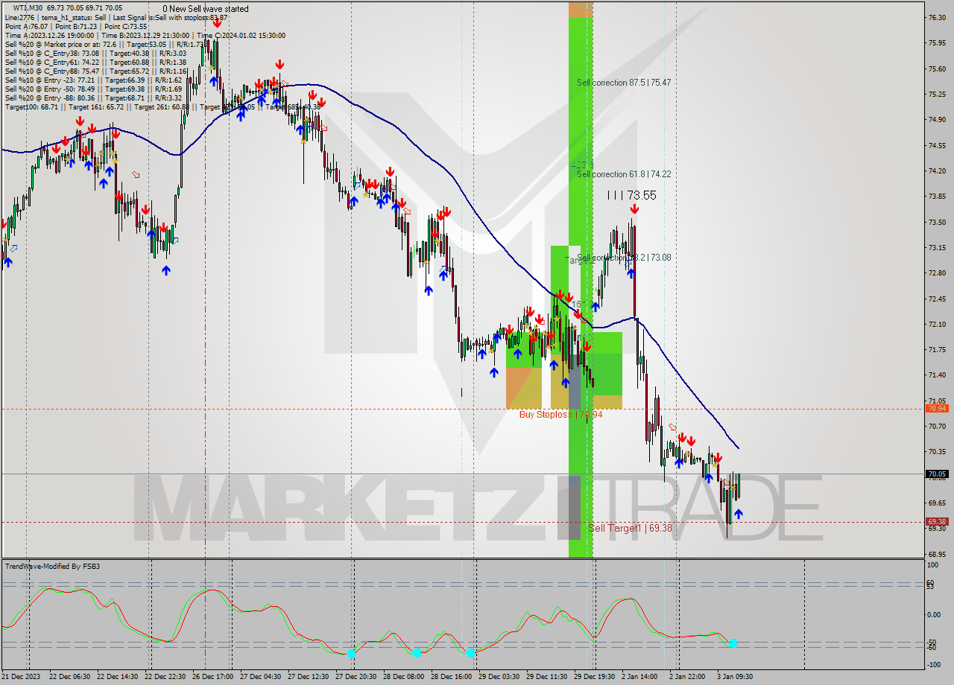Viewport: 954px width, 685px height.
Task: Click the 72.80 price on the axis
Action: point(936,273)
